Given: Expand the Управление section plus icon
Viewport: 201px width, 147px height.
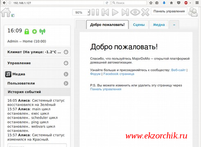Looking at the screenshot, I should click(x=66, y=63).
